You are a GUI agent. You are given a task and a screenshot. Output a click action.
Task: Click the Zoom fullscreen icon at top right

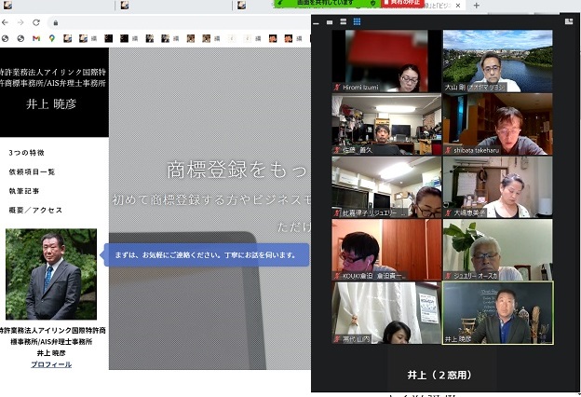(x=567, y=21)
